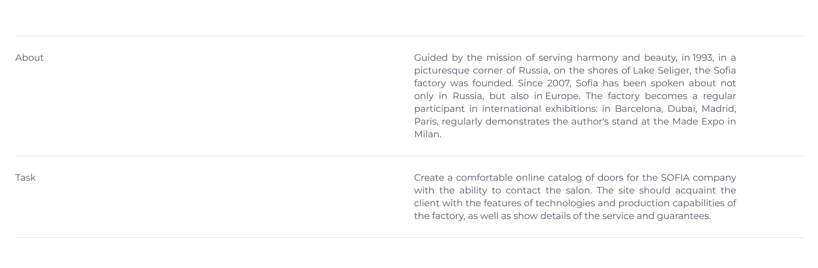The width and height of the screenshot is (818, 268).
Task: Click the year 1993 in the About text
Action: pyautogui.click(x=703, y=58)
